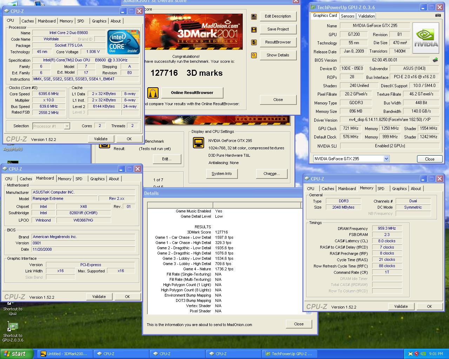Switch to TechPowerUp GPU-Z taskbar item
449x359 pixels.
click(289, 354)
